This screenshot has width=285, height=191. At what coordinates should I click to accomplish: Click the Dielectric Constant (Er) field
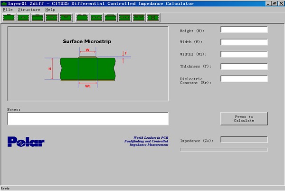coord(244,78)
